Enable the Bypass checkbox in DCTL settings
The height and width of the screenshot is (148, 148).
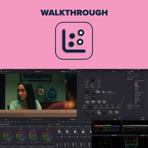click(134, 102)
